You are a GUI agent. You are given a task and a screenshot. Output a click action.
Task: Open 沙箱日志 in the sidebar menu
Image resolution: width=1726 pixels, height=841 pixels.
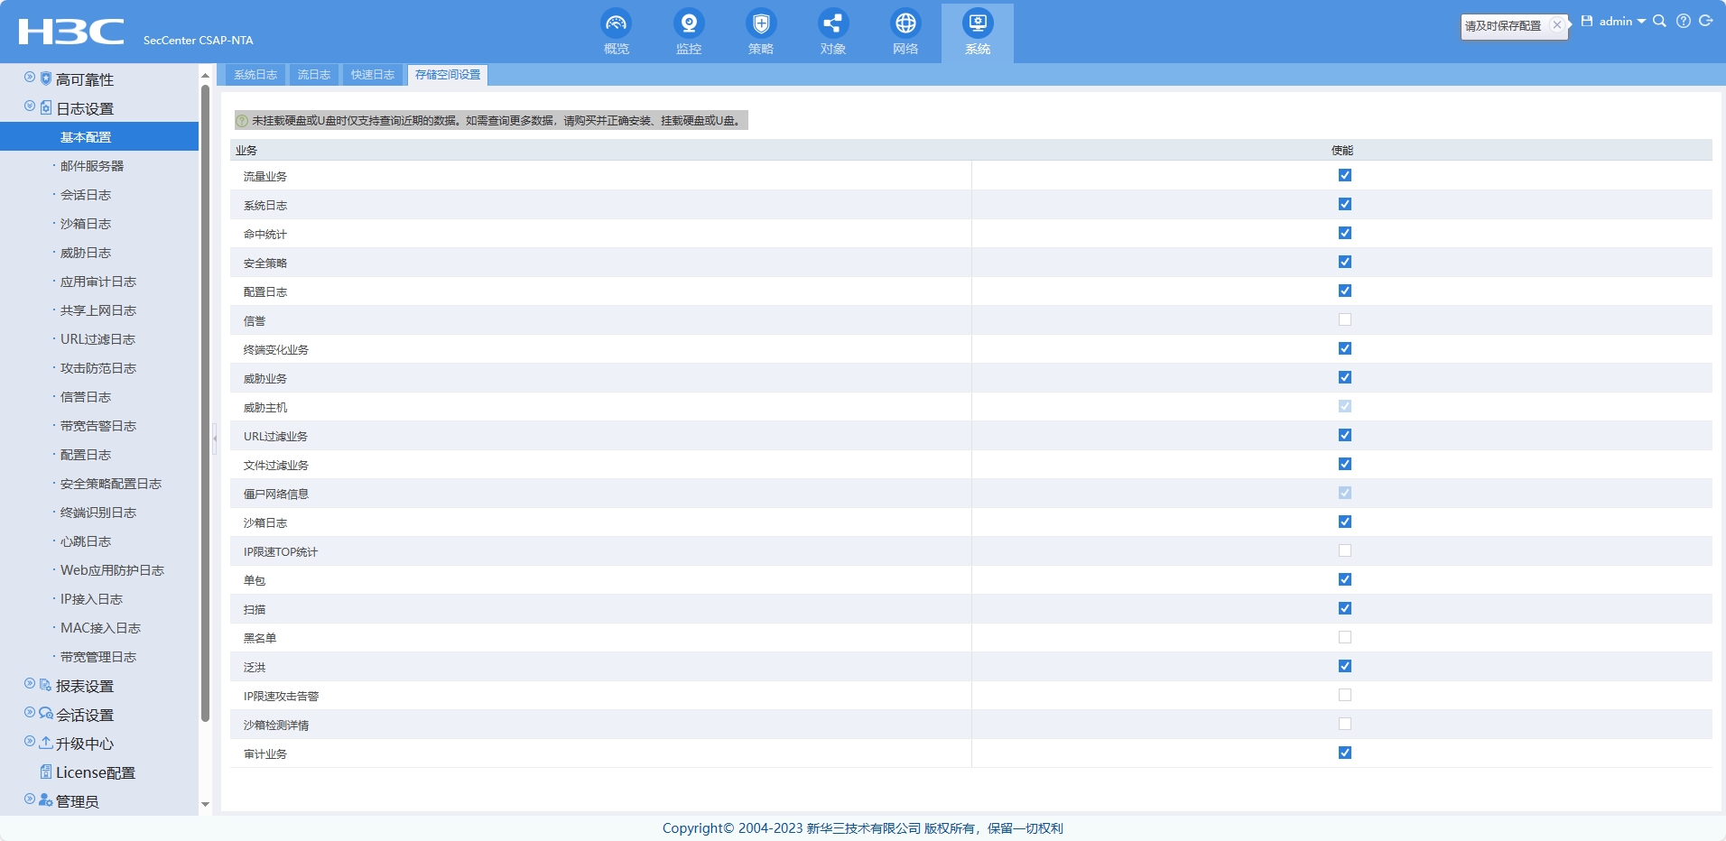pyautogui.click(x=86, y=224)
